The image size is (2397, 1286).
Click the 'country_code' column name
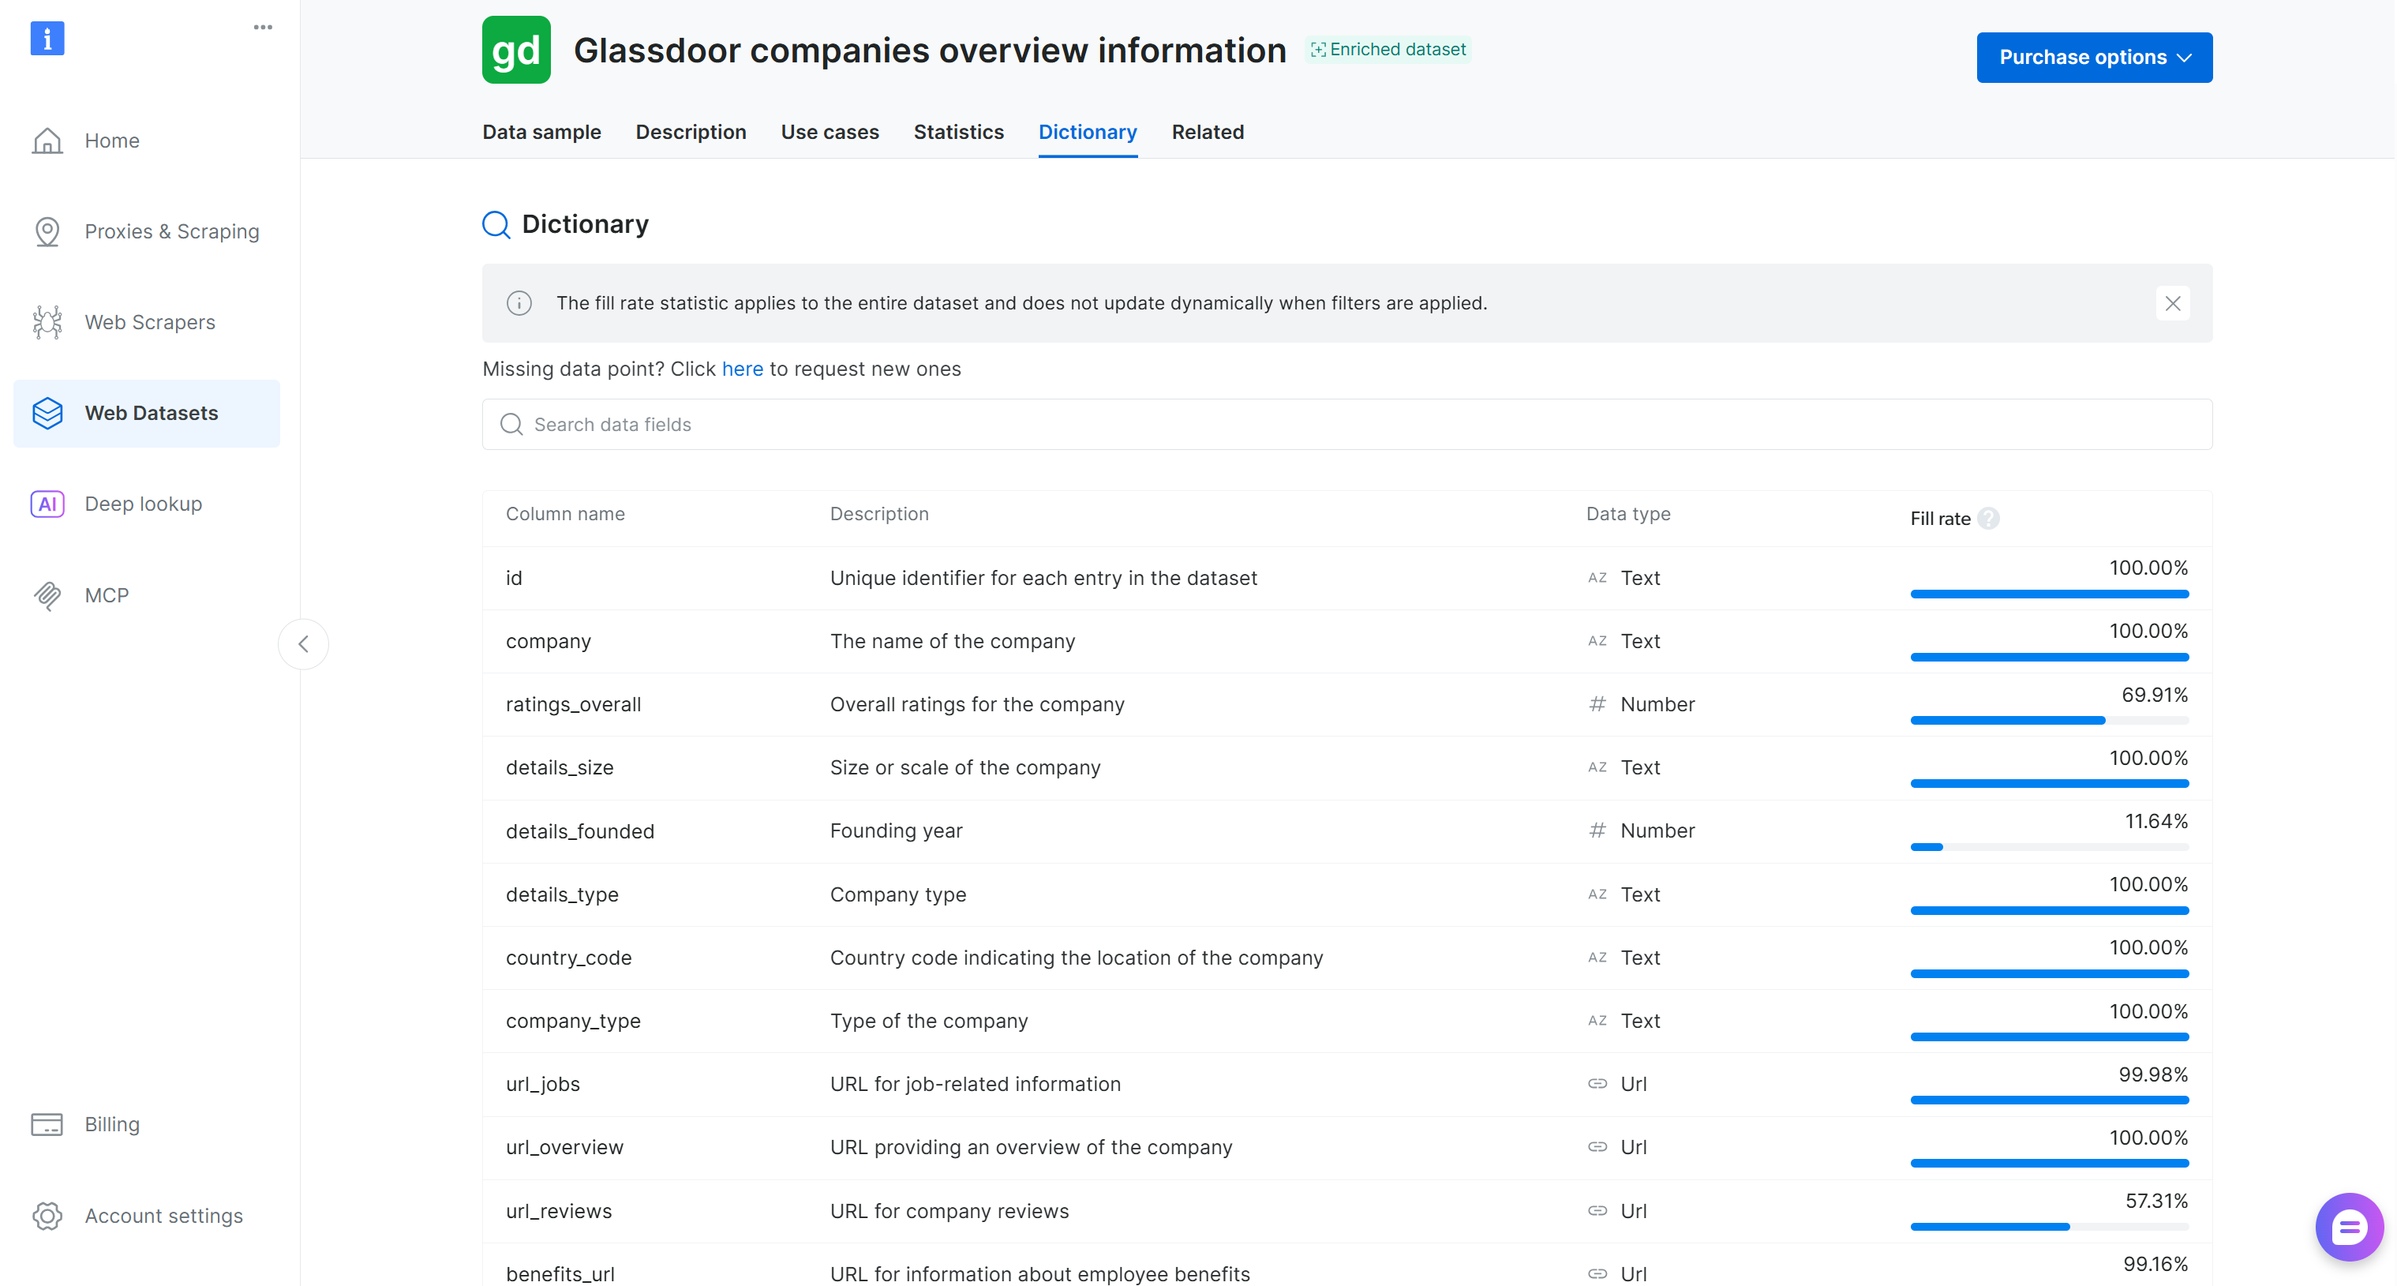coord(568,958)
